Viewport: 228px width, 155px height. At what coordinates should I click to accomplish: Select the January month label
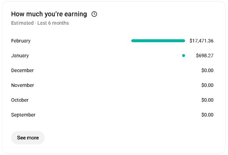pyautogui.click(x=20, y=55)
